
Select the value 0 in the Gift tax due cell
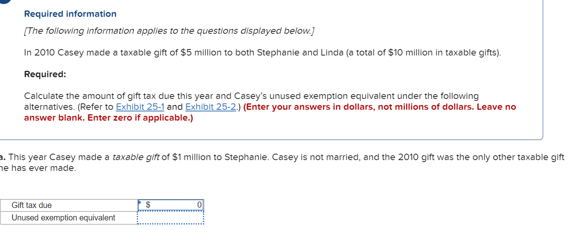(x=199, y=205)
